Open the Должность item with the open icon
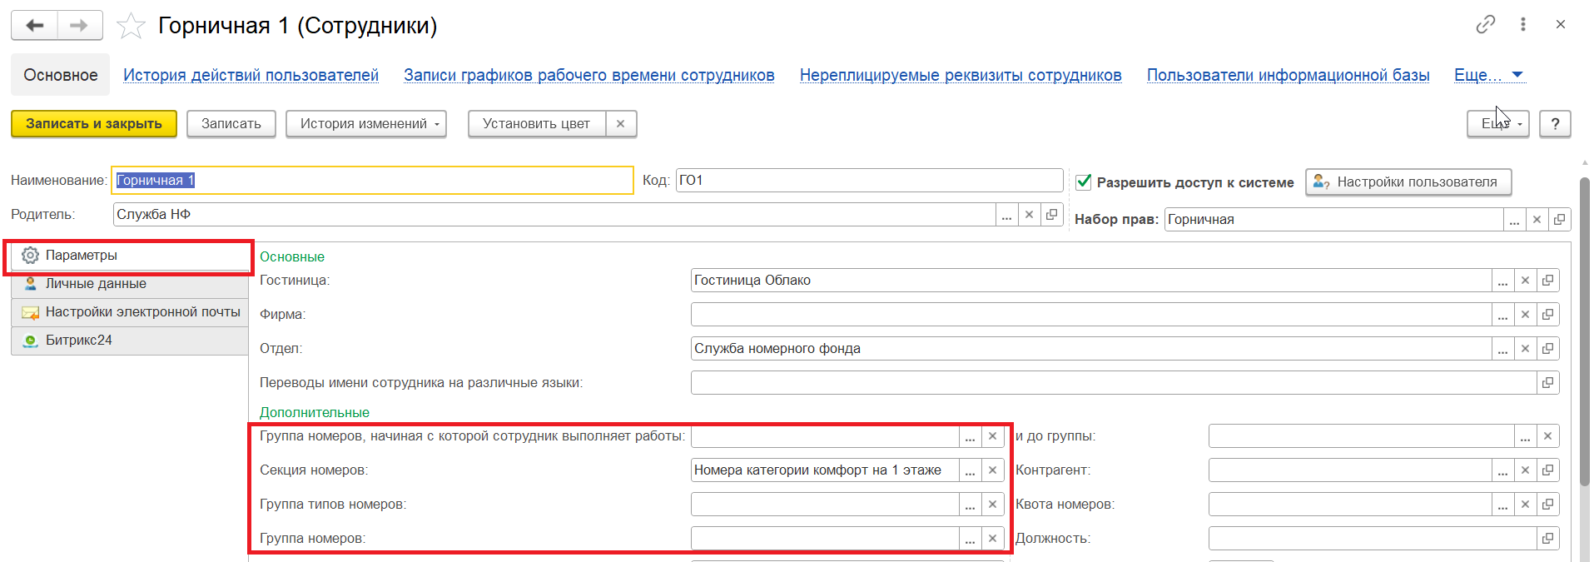This screenshot has height=562, width=1594. click(1547, 539)
